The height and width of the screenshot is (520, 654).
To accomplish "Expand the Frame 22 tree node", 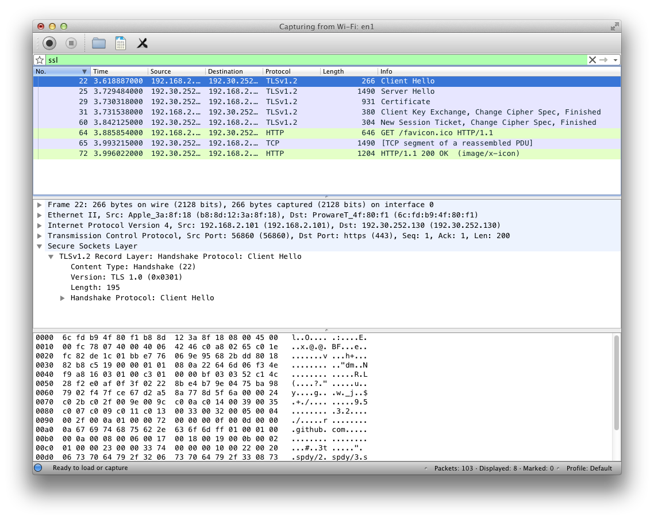I will pos(39,205).
